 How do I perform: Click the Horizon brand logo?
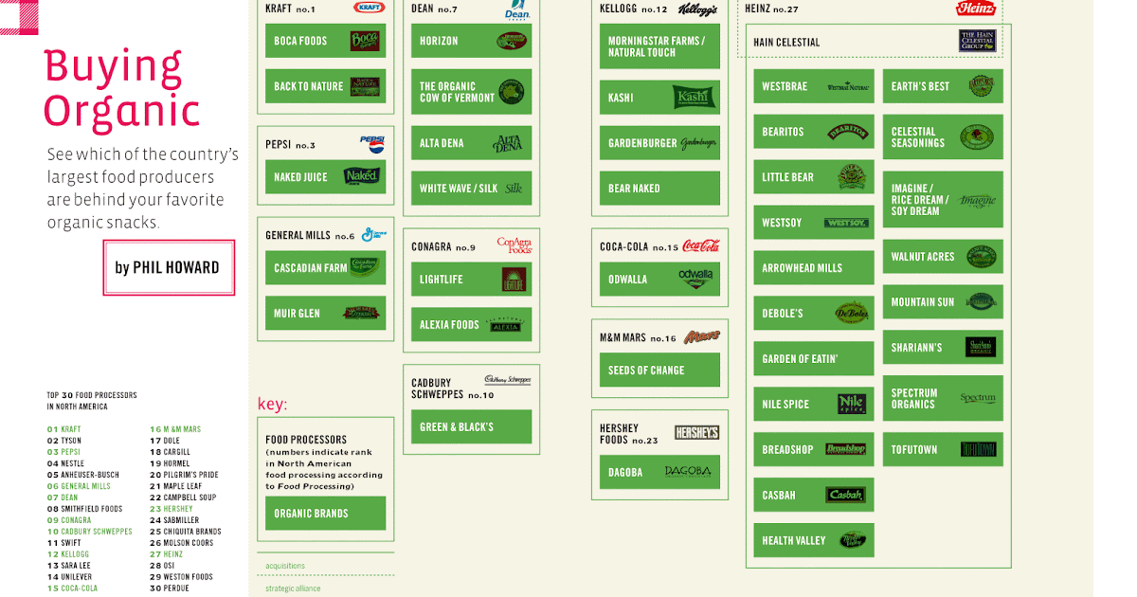click(511, 41)
